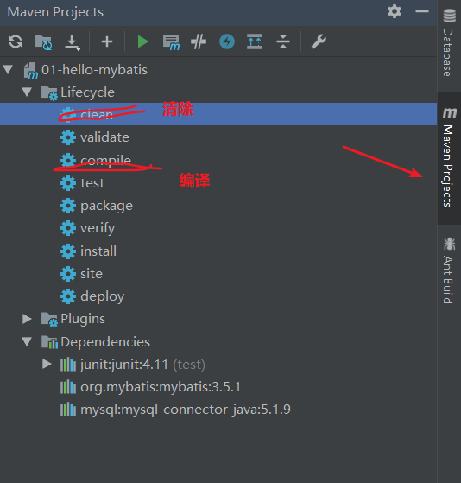Select the compile lifecycle goal
The width and height of the screenshot is (461, 483).
click(x=105, y=160)
